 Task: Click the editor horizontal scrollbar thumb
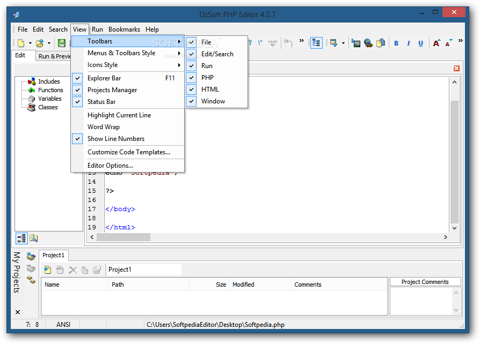(x=123, y=237)
